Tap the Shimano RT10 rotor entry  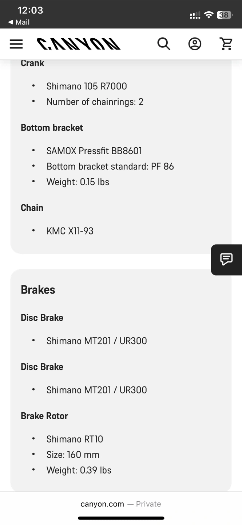(x=75, y=439)
